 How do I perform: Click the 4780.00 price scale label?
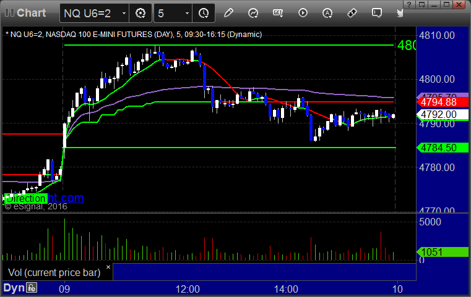tap(437, 167)
